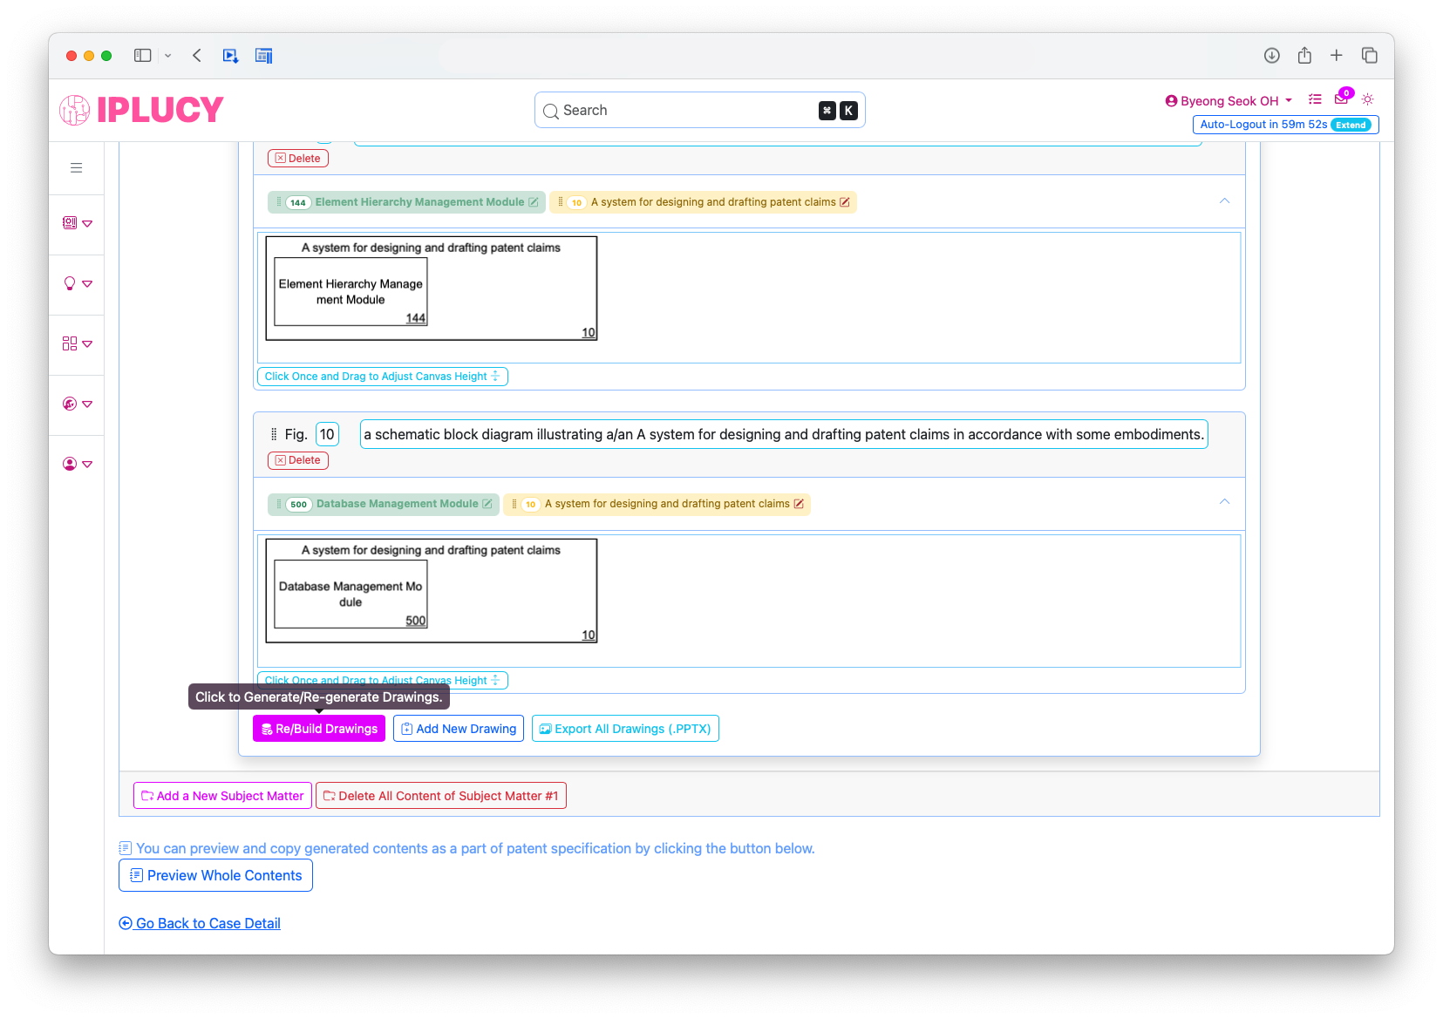Screen dimensions: 1443x1019
Task: Toggle the browser sidebar panel icon
Action: pyautogui.click(x=143, y=56)
